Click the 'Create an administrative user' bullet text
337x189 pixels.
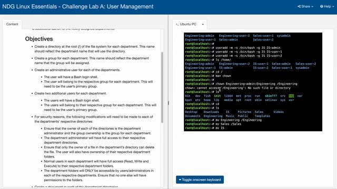[77, 70]
